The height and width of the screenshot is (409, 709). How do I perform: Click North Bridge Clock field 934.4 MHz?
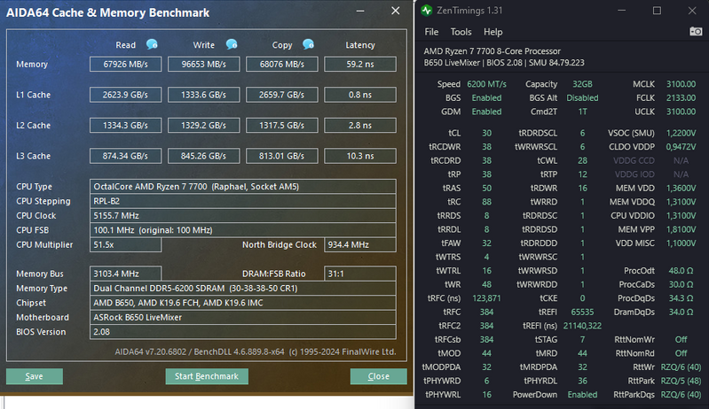(x=360, y=245)
